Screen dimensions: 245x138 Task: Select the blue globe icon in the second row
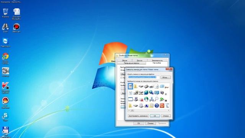pos(146,93)
